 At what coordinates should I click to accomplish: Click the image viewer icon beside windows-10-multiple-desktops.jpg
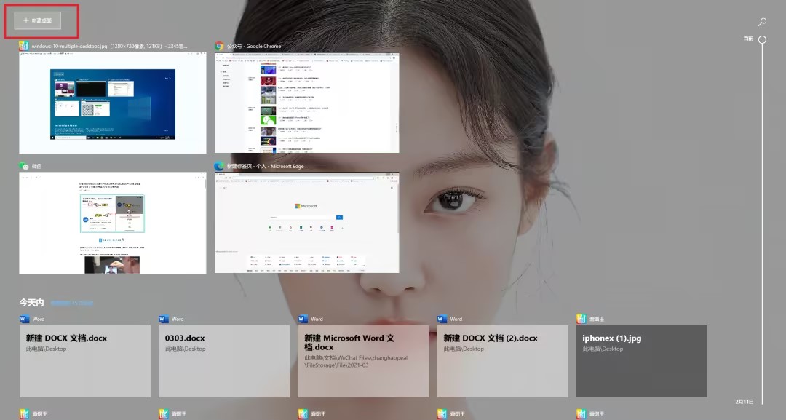click(24, 46)
